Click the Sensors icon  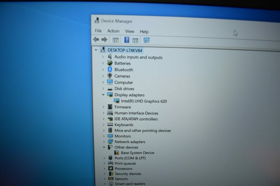click(x=111, y=178)
